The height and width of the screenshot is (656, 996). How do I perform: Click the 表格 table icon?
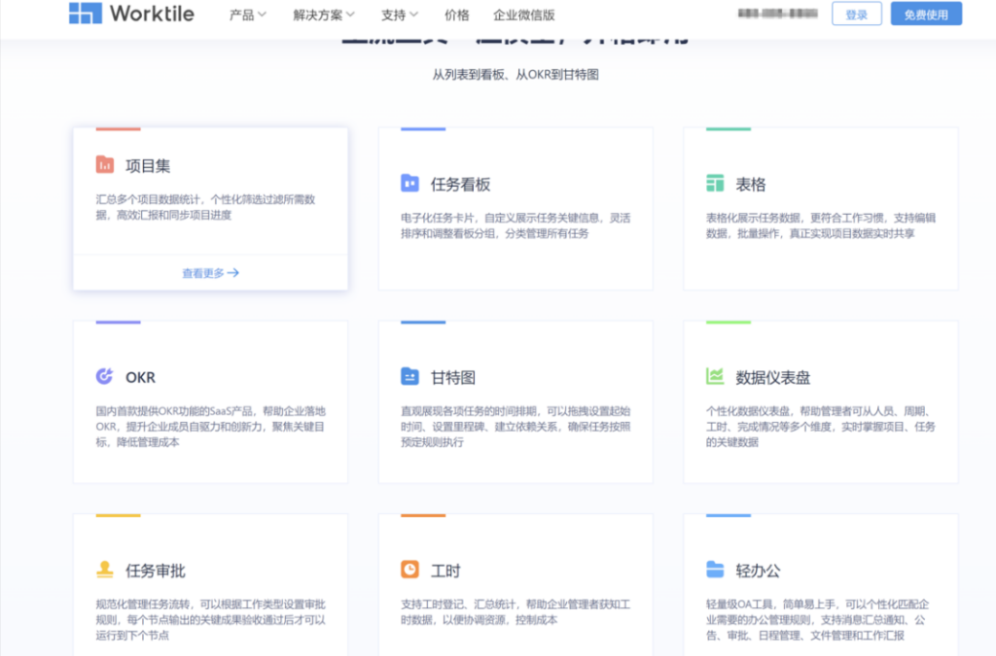point(717,183)
